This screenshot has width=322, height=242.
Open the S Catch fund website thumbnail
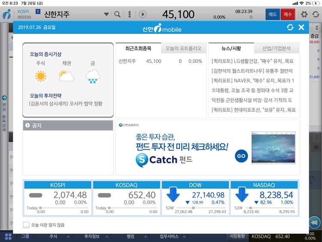(273, 147)
